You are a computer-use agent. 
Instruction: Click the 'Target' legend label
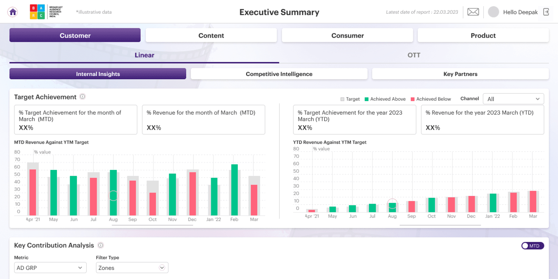coord(353,99)
